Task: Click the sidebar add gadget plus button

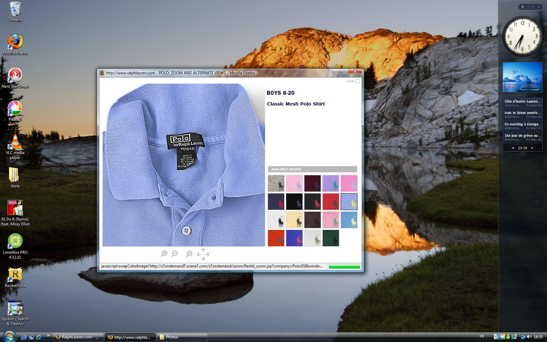Action: [x=523, y=7]
